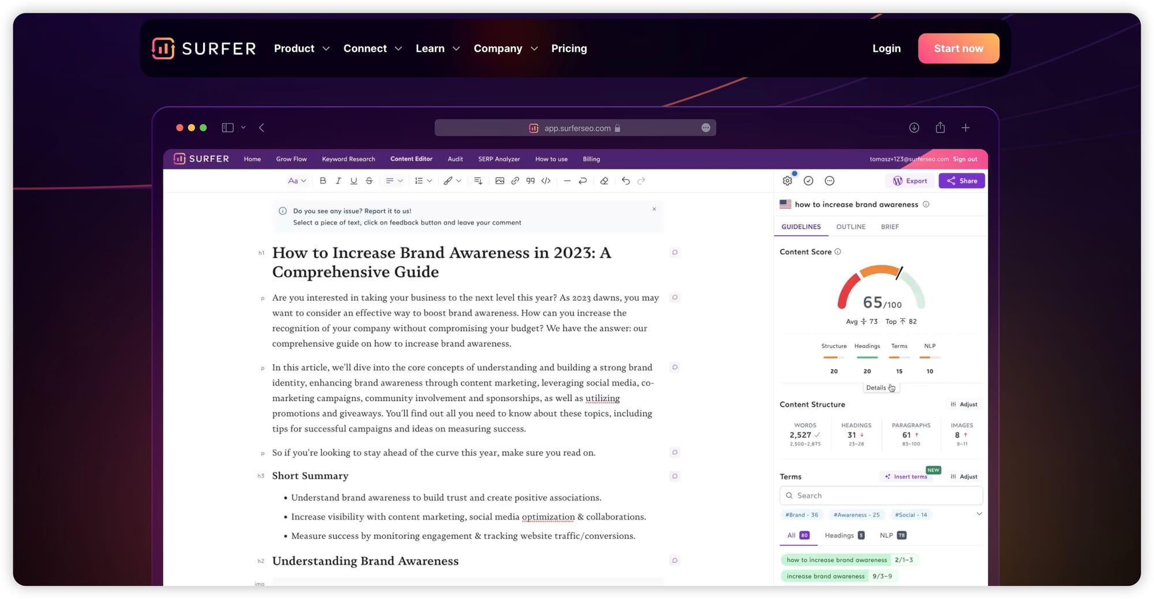Open SERP Analyzer in app menu

pyautogui.click(x=499, y=159)
